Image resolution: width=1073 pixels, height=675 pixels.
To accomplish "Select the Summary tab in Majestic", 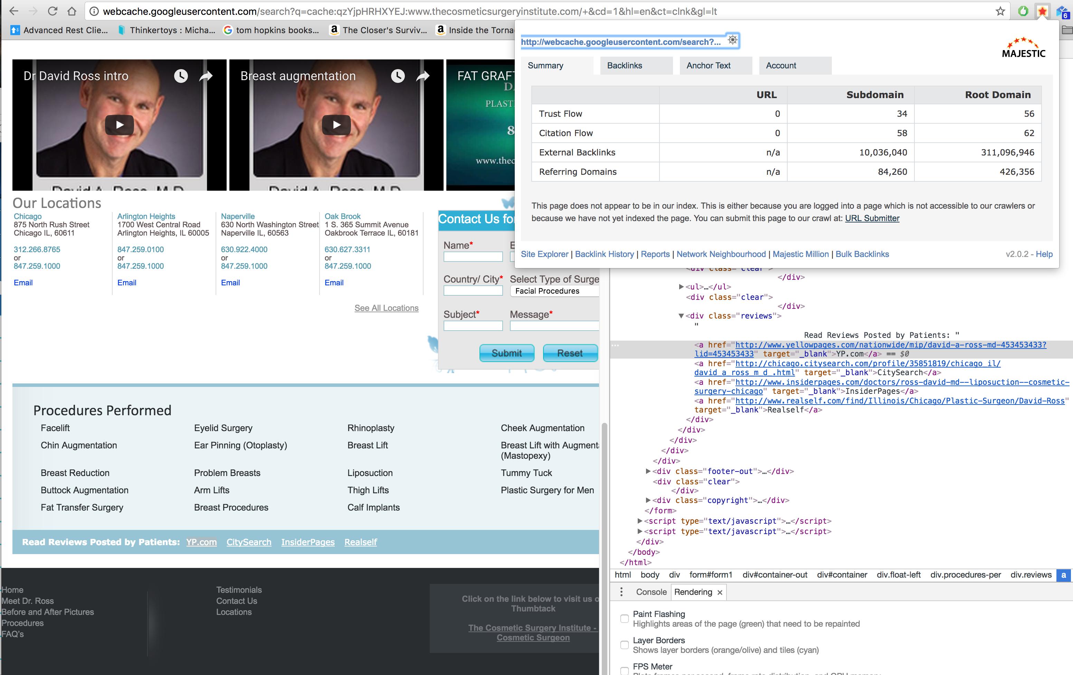I will click(557, 66).
